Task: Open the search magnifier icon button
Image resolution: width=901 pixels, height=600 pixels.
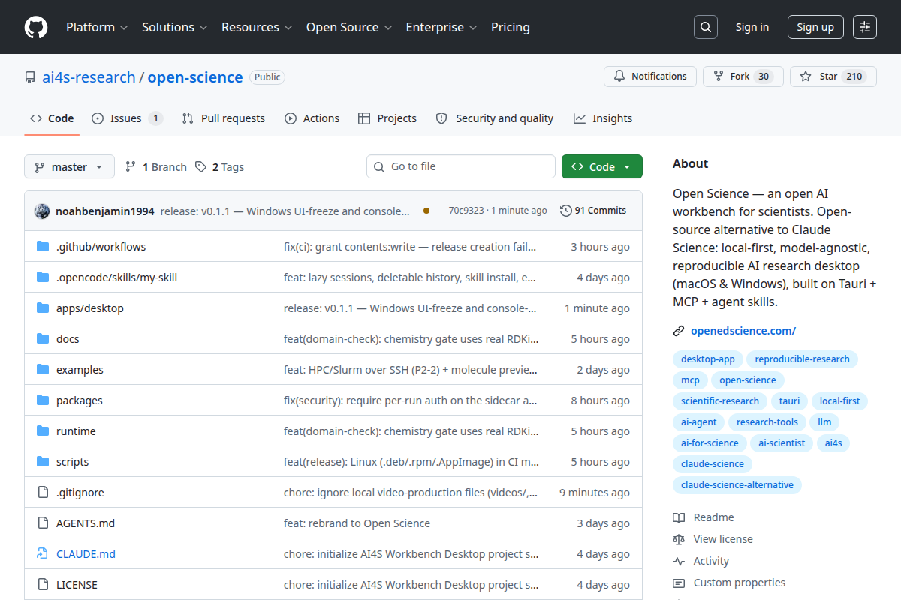Action: pos(705,27)
